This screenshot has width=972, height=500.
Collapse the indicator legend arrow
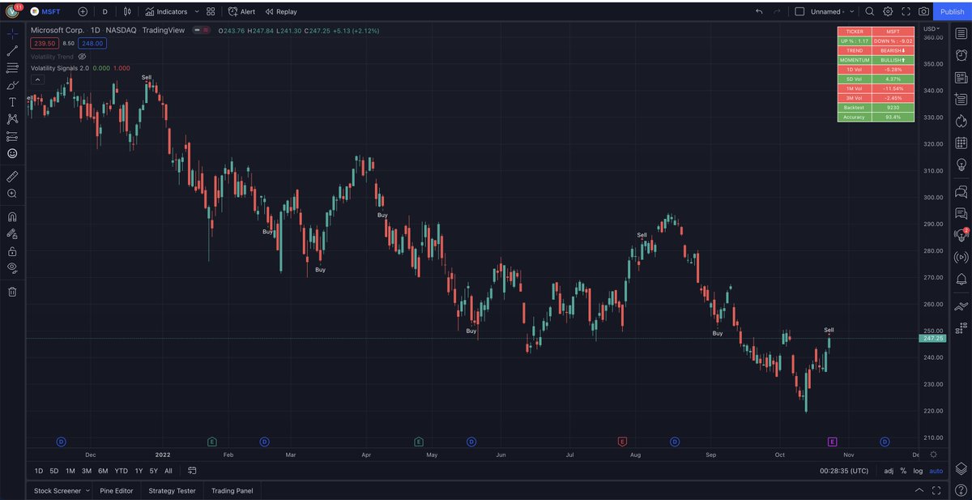pos(38,79)
